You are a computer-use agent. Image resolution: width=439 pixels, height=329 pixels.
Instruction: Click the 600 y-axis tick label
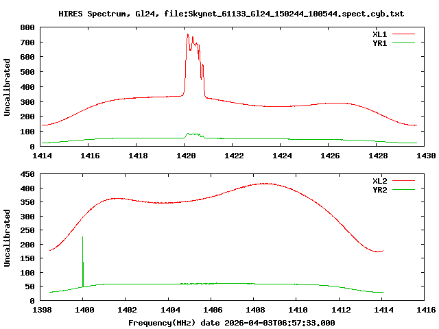click(x=27, y=57)
